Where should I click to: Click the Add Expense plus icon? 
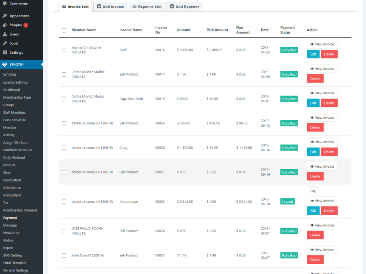tap(172, 6)
